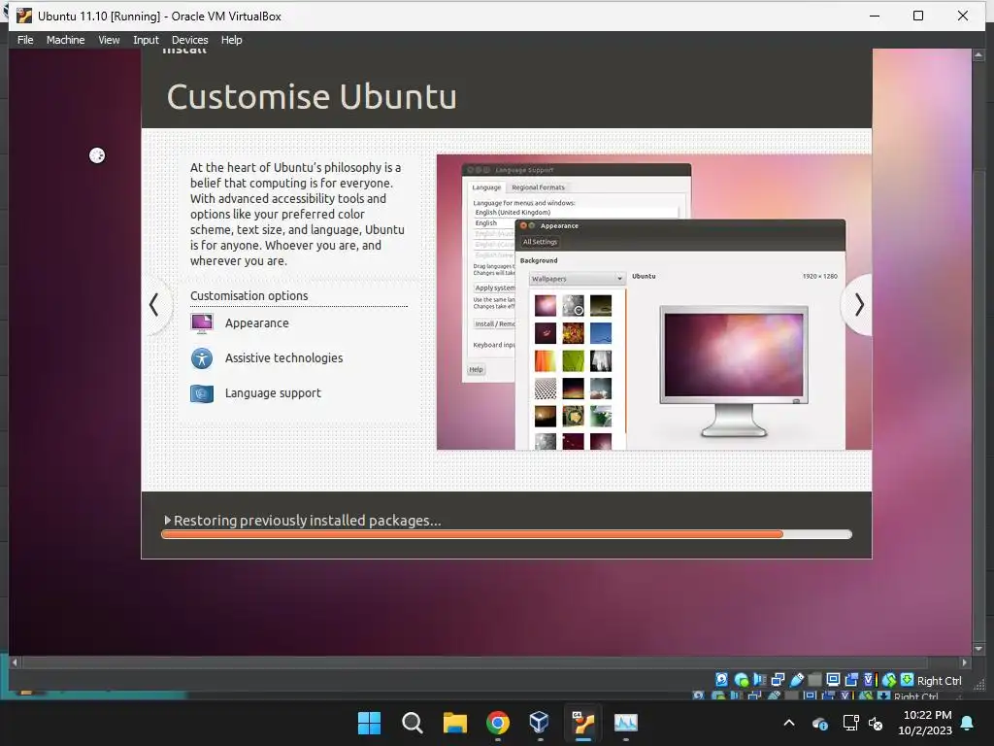Launch Google Chrome from the taskbar

point(498,723)
